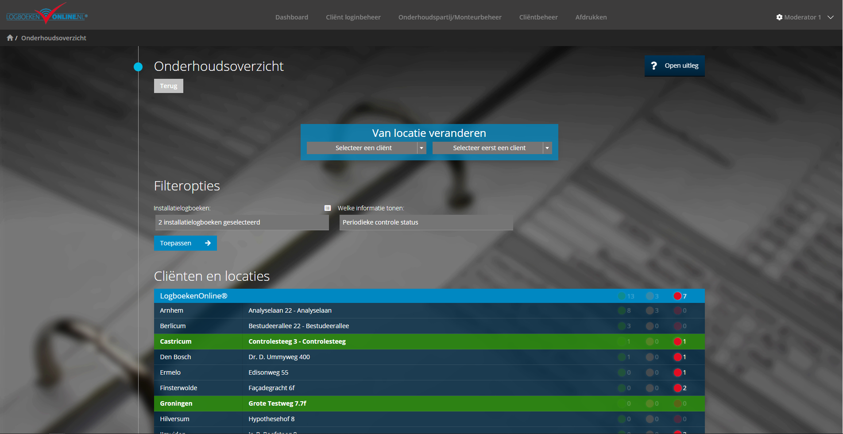The width and height of the screenshot is (843, 434).
Task: Open Onderhoudspartij/Monteurbeheer menu item
Action: [x=450, y=17]
